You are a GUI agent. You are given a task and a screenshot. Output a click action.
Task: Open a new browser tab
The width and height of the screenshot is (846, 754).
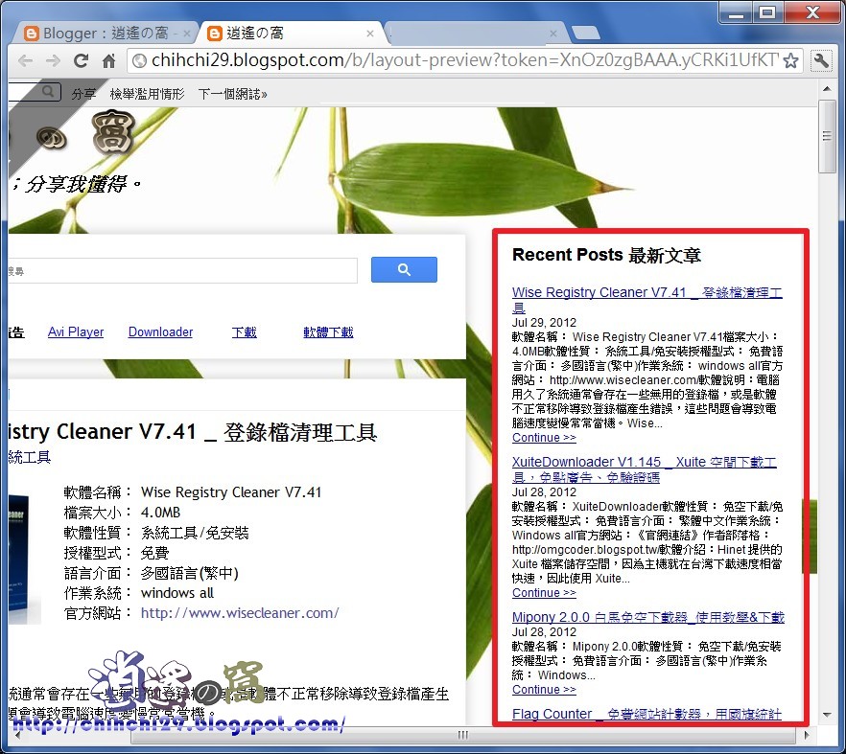(x=585, y=33)
